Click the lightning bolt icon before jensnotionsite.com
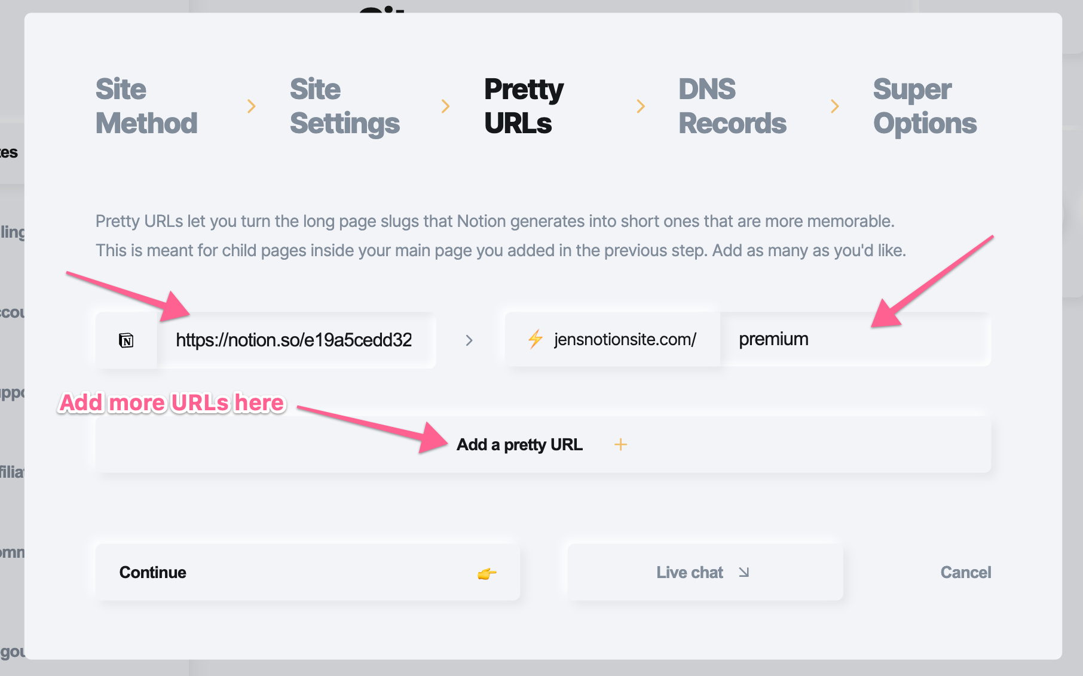Viewport: 1083px width, 676px height. tap(535, 339)
